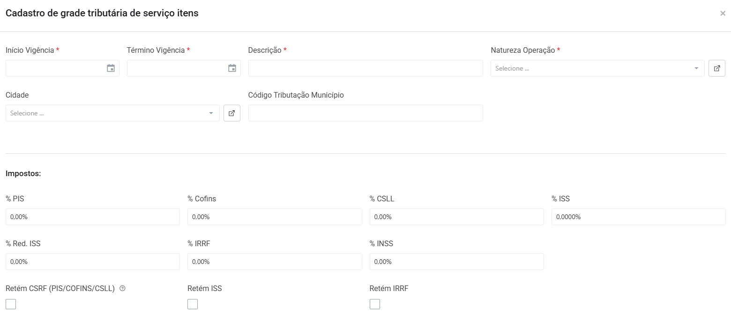Click external link icon beside Cidade

point(231,113)
